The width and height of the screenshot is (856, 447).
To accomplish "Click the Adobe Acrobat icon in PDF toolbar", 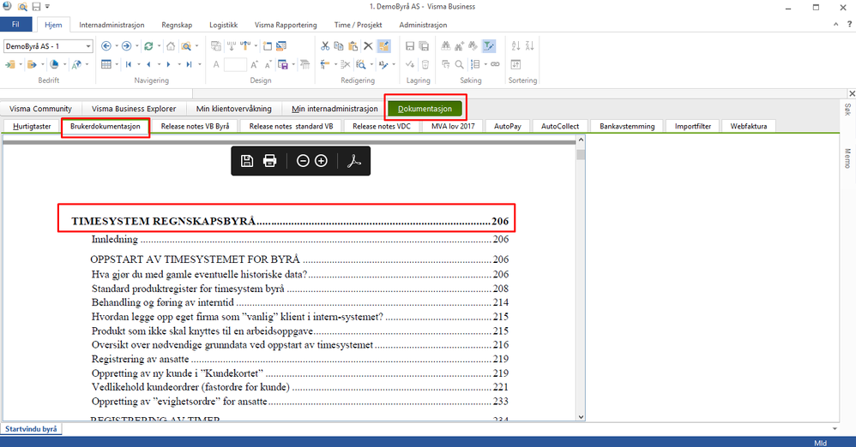I will click(354, 161).
